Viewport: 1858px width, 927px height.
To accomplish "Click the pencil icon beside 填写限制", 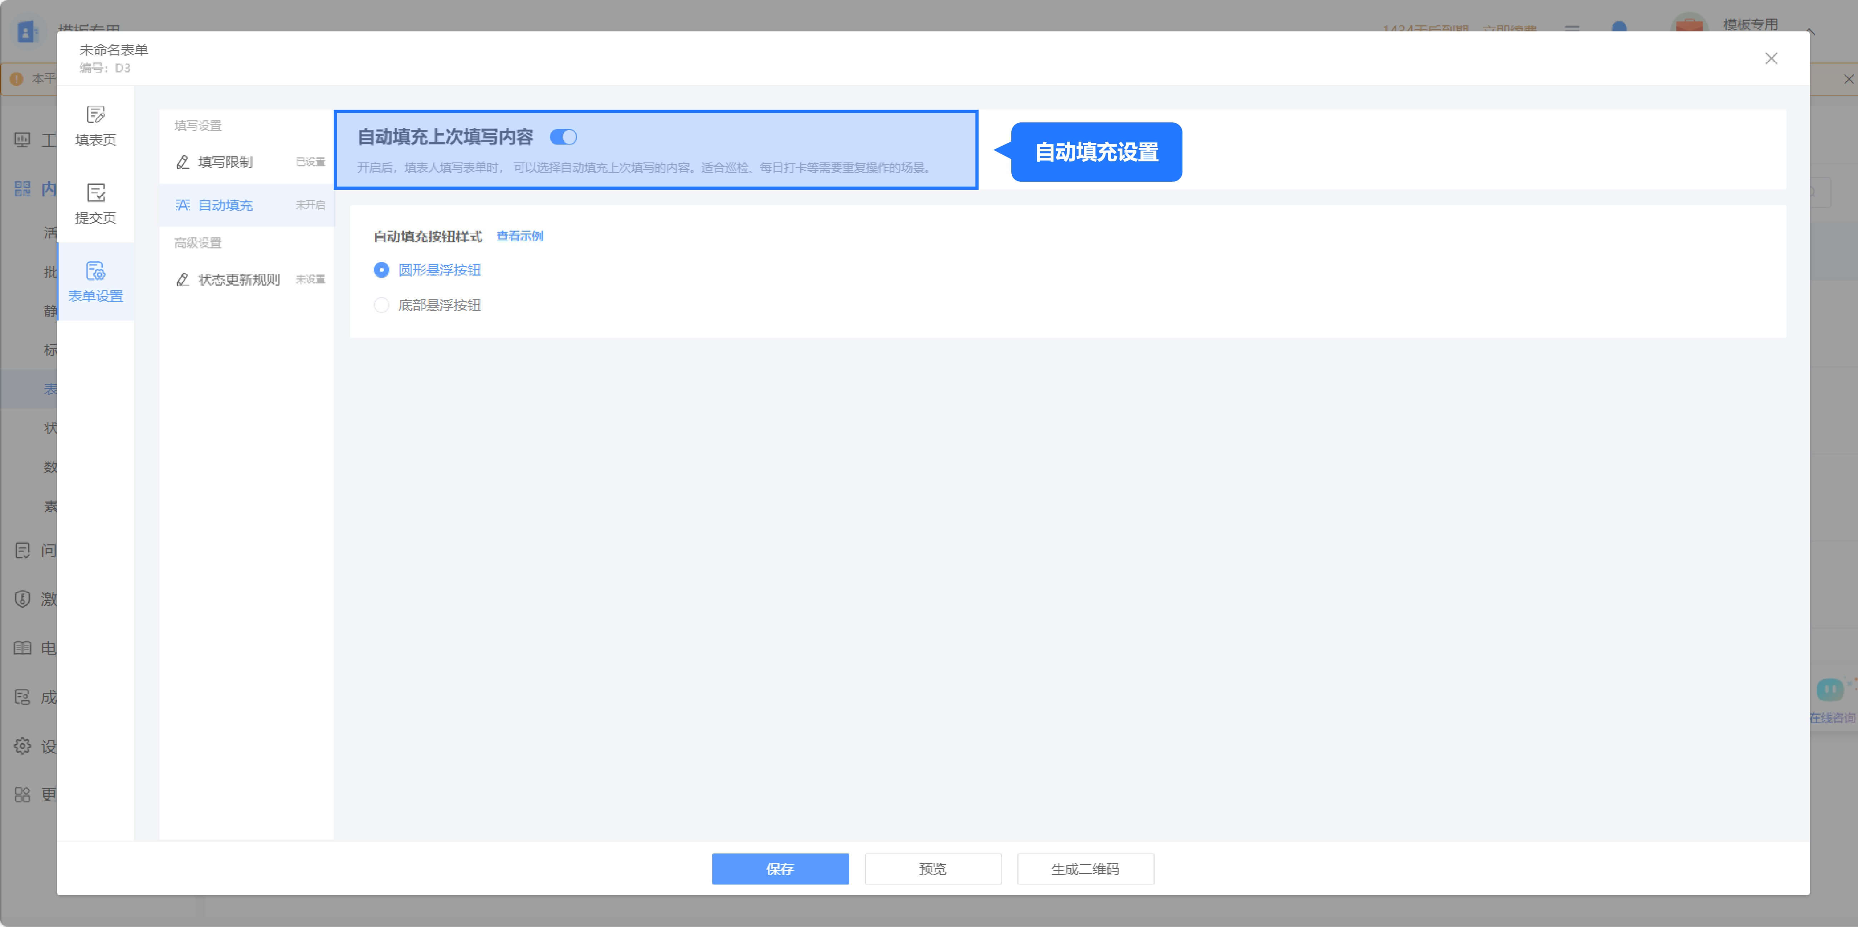I will [x=183, y=162].
